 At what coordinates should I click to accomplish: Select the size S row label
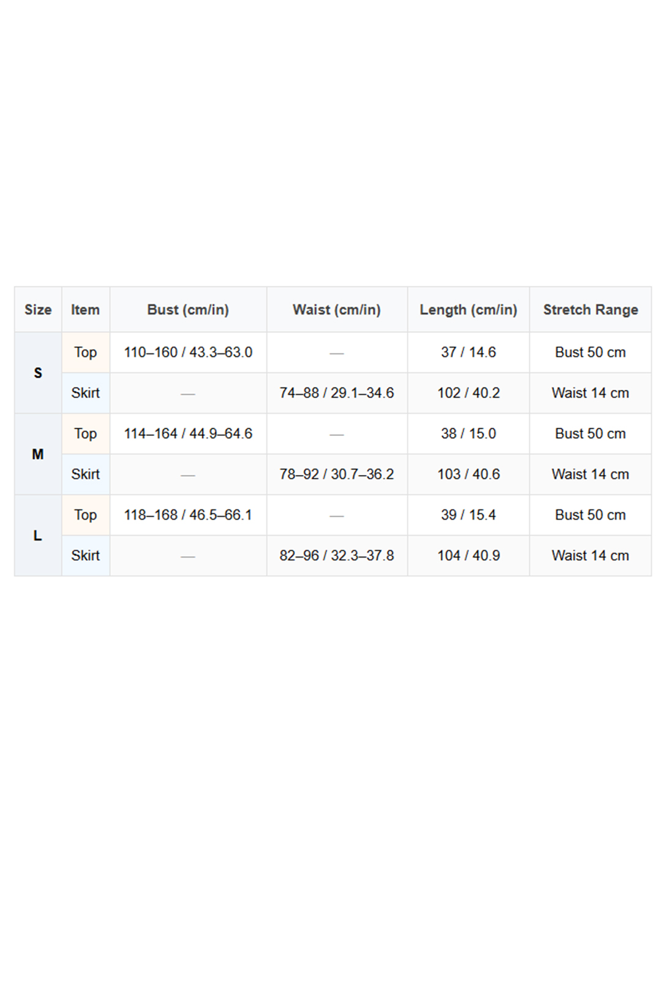click(38, 373)
